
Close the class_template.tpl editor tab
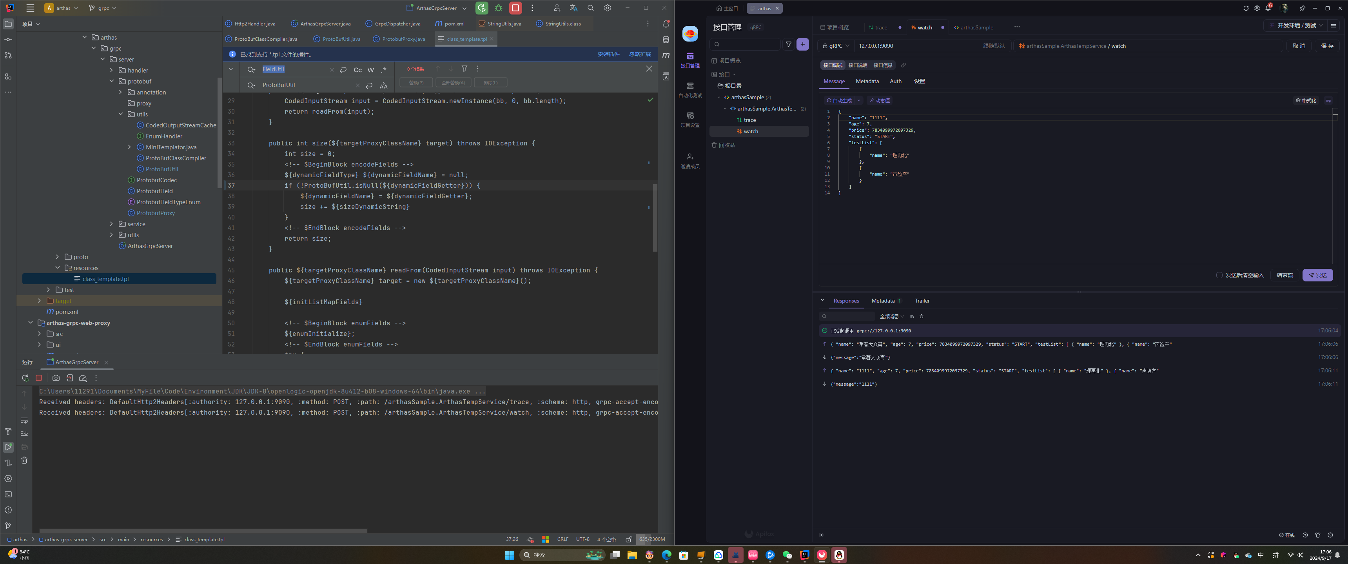492,39
